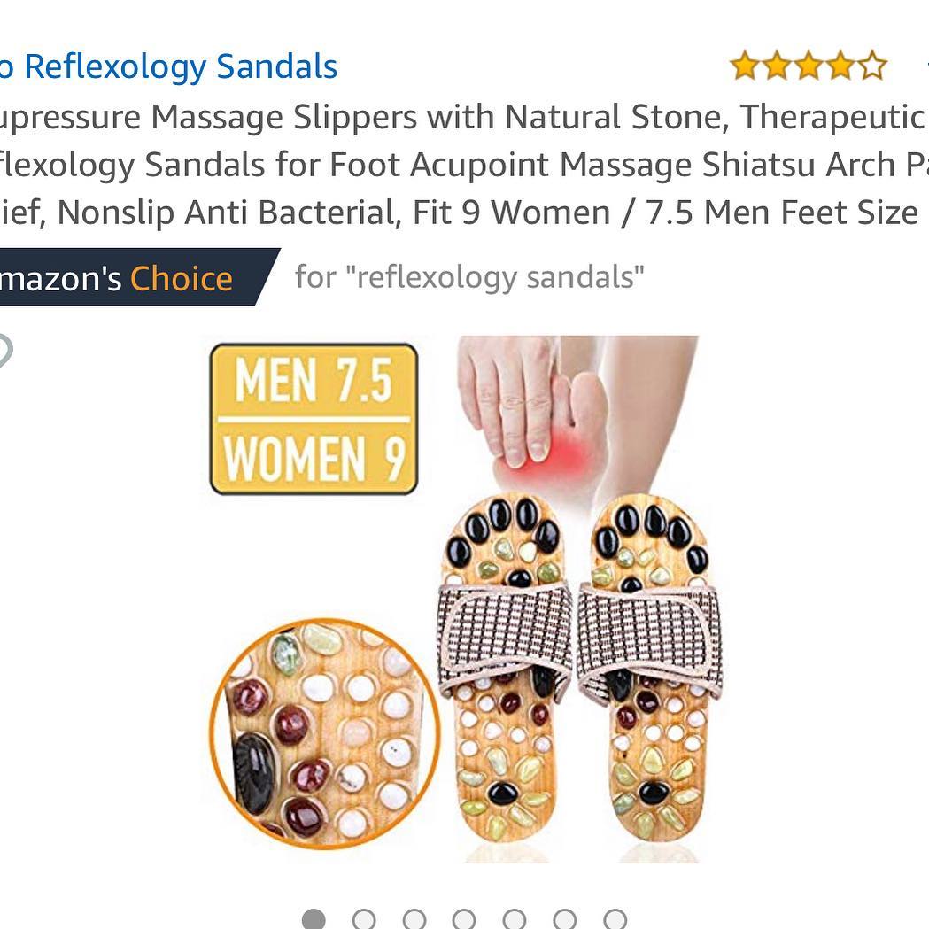929x929 pixels.
Task: Tap the product title description text
Action: coord(464,164)
